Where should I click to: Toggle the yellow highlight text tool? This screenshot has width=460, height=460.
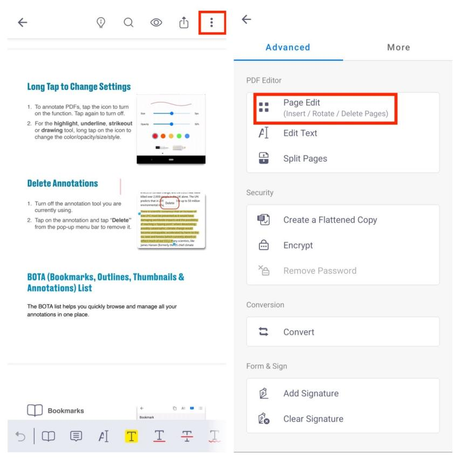pyautogui.click(x=131, y=436)
